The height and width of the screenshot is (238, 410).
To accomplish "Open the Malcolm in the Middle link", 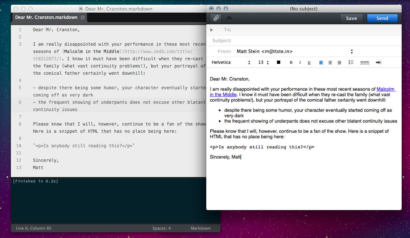I will (x=385, y=89).
